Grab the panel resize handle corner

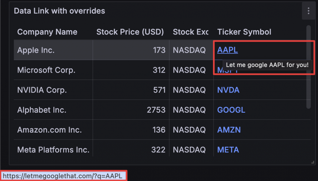(312, 162)
